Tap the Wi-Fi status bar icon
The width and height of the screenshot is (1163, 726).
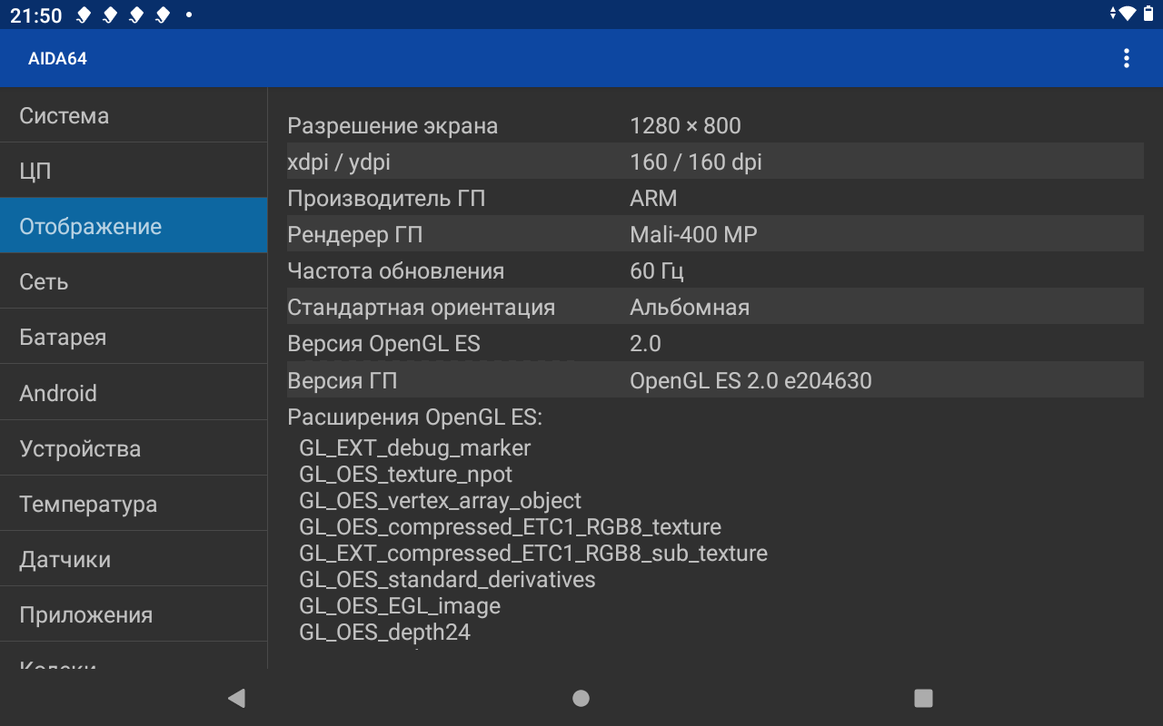(1127, 14)
